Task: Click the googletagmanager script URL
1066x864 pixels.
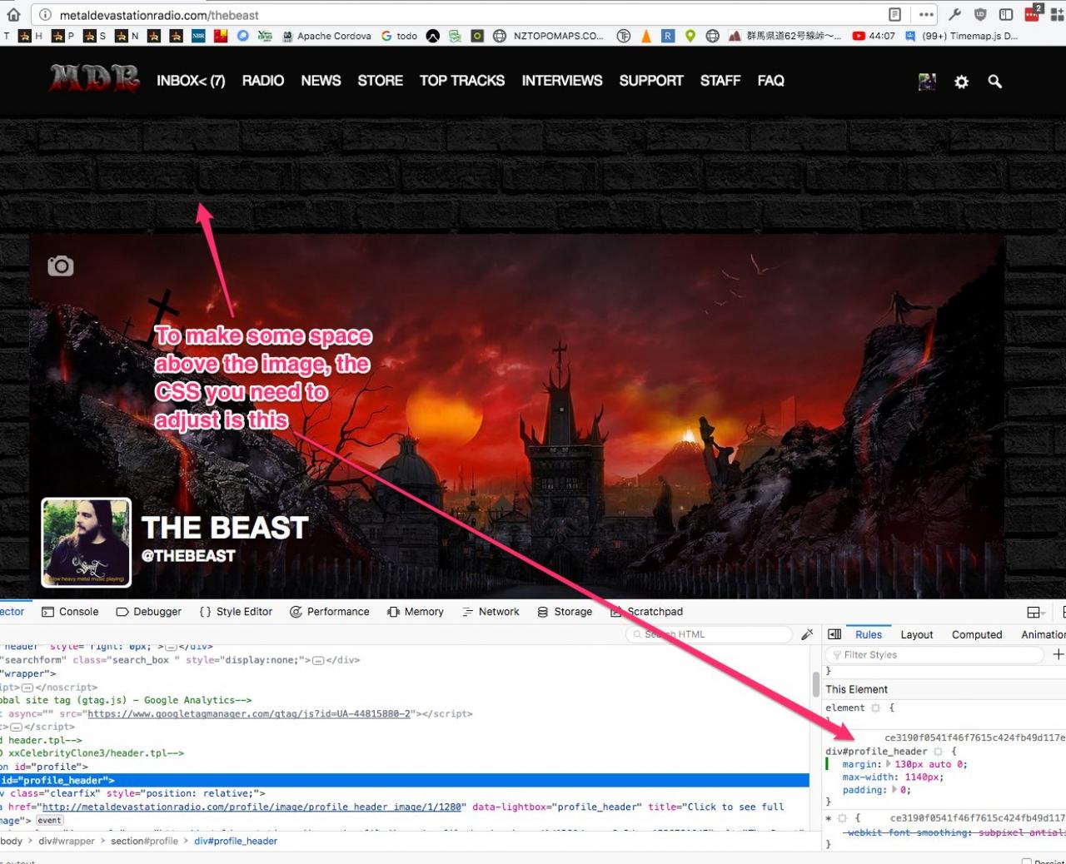Action: tap(249, 713)
